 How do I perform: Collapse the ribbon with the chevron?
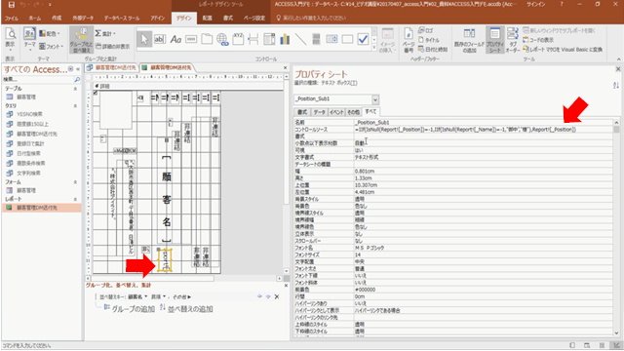coord(618,59)
